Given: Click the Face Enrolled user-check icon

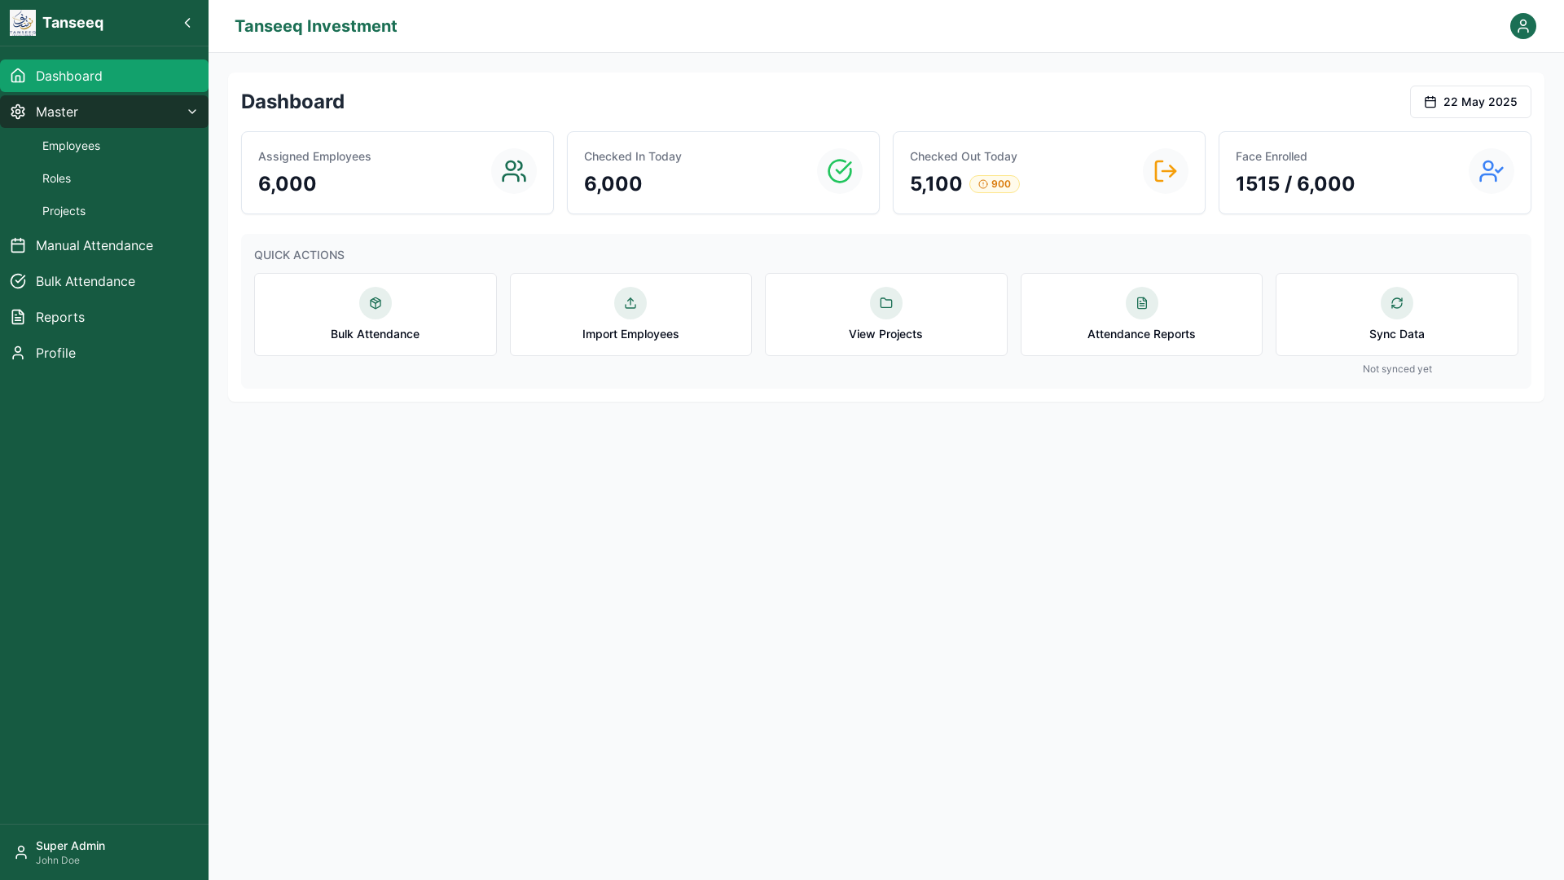Looking at the screenshot, I should tap(1492, 171).
